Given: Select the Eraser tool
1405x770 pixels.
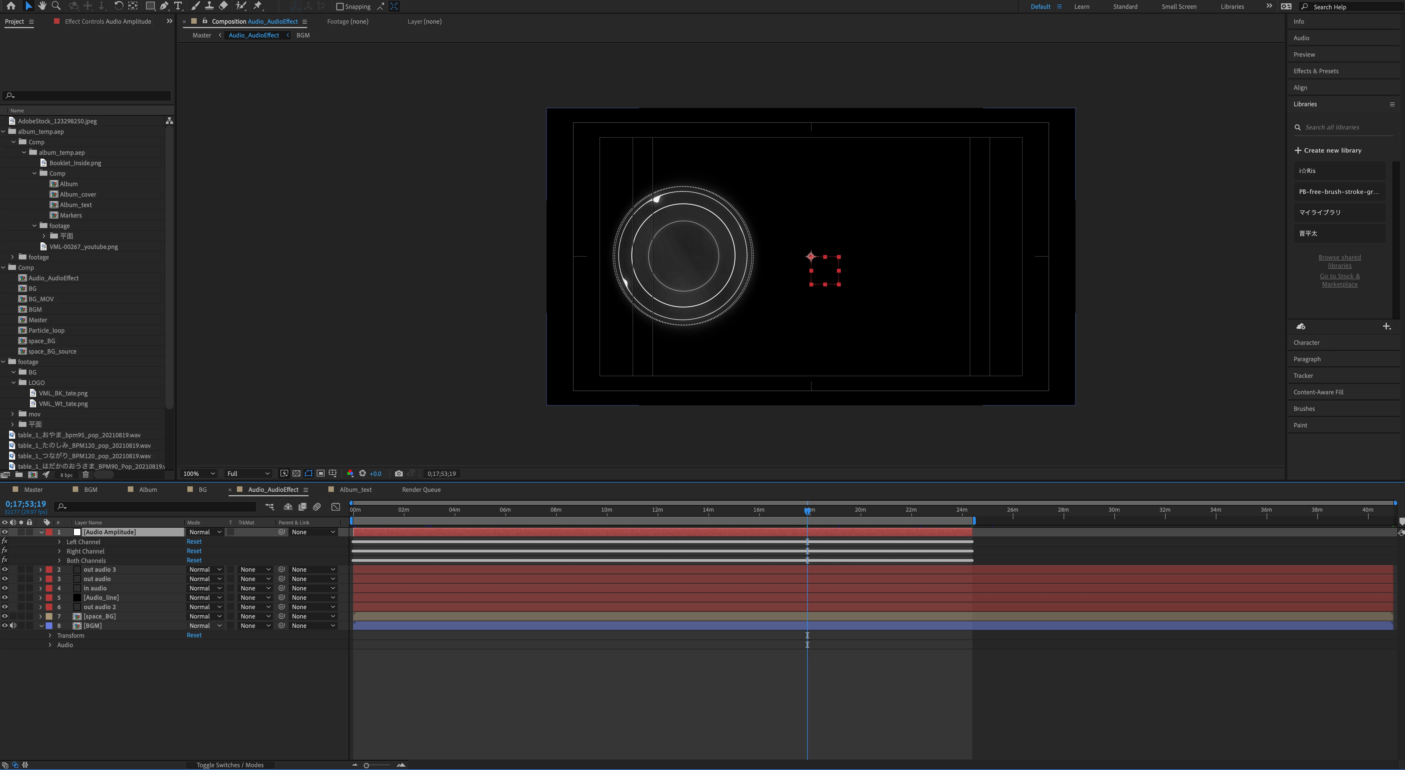Looking at the screenshot, I should pyautogui.click(x=223, y=6).
